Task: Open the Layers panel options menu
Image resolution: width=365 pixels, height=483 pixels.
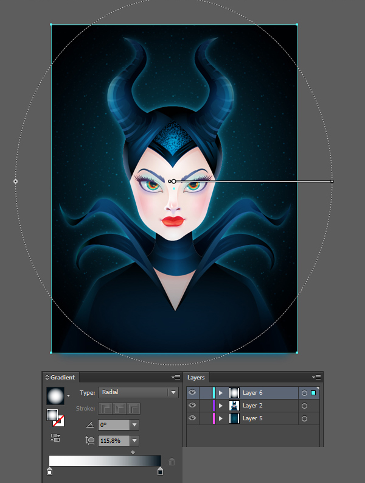Action: [316, 377]
